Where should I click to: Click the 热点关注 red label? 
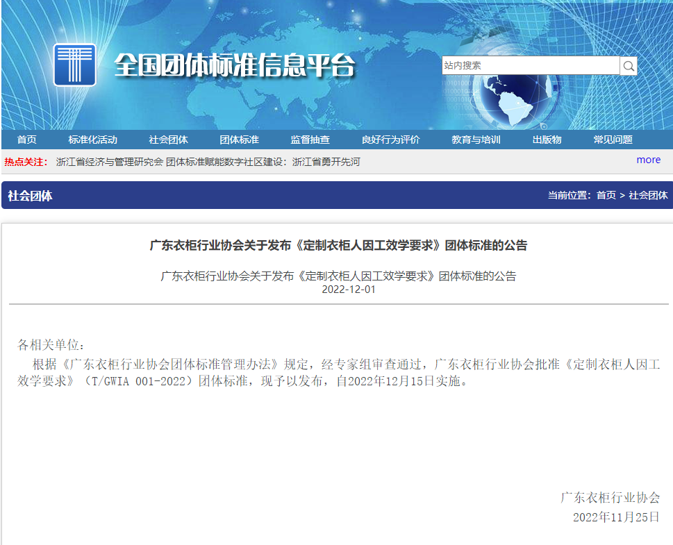[26, 162]
